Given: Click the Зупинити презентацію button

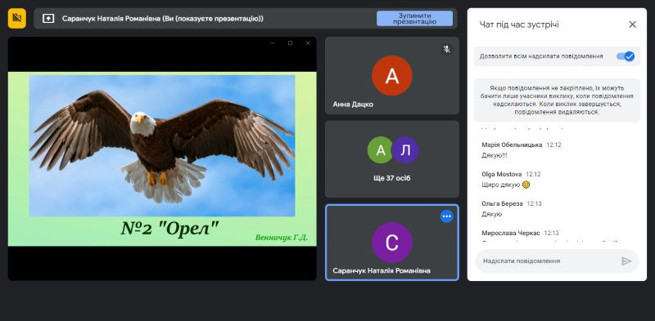Looking at the screenshot, I should click(x=414, y=18).
